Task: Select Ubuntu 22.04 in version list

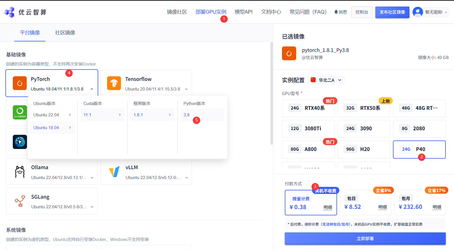Action: point(53,115)
